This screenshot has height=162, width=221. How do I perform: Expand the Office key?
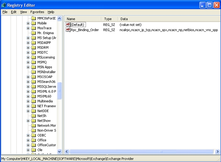[28, 140]
